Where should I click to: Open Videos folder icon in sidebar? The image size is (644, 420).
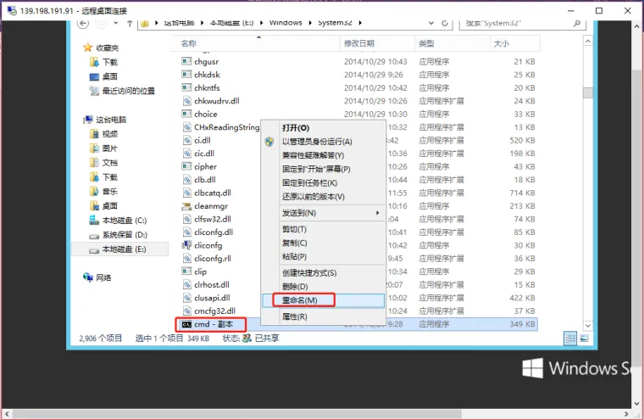point(94,134)
